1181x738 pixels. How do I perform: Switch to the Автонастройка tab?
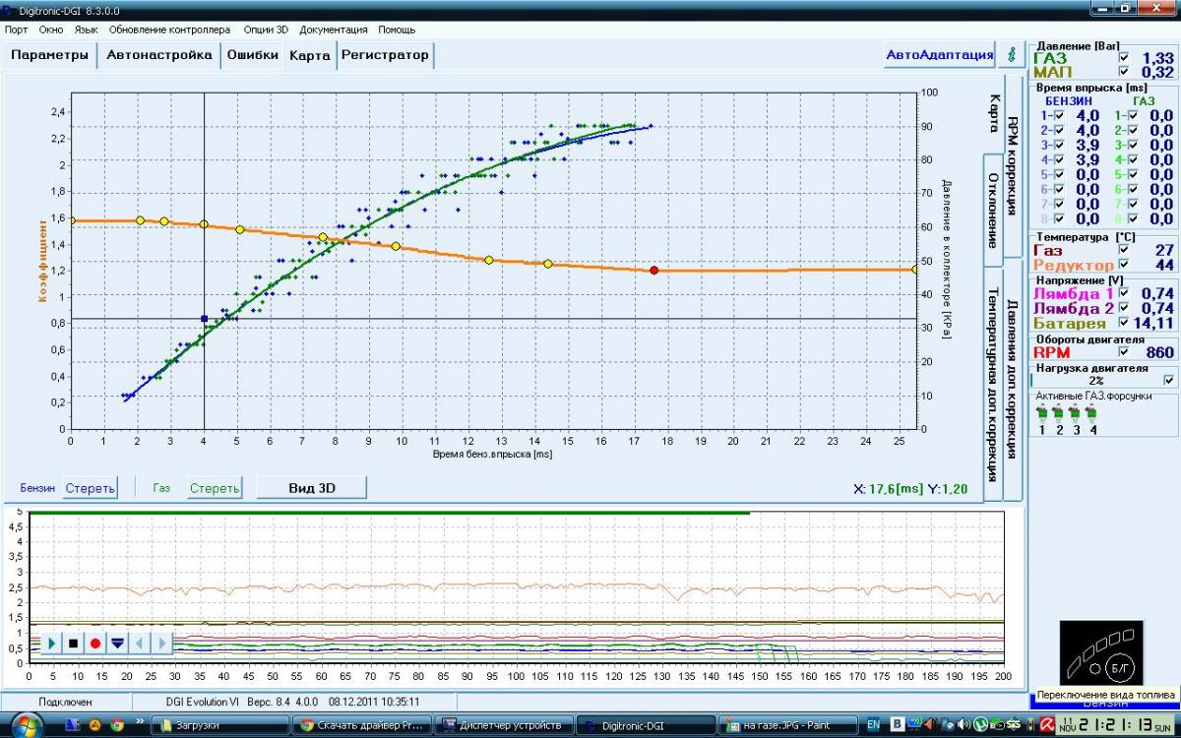coord(158,55)
